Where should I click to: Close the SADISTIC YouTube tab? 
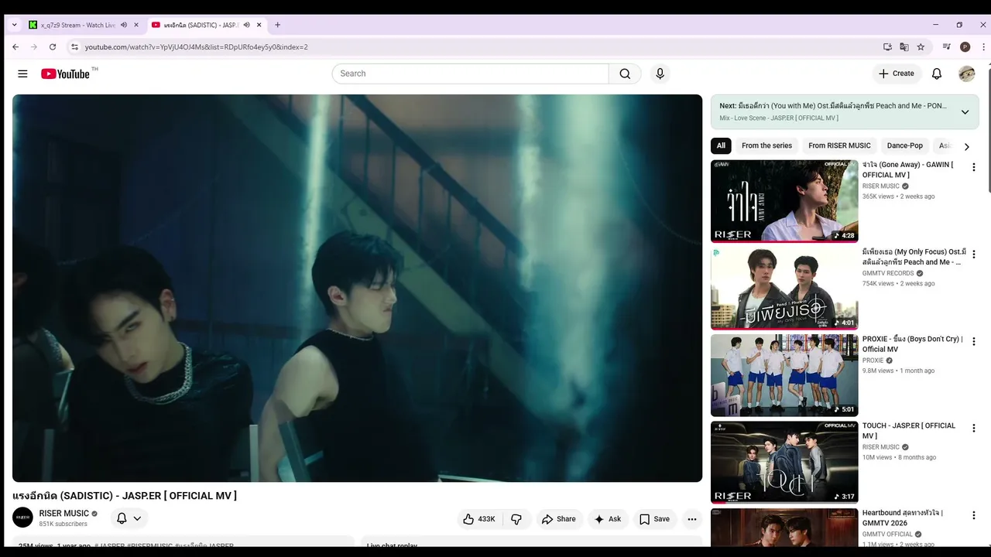[x=259, y=25]
